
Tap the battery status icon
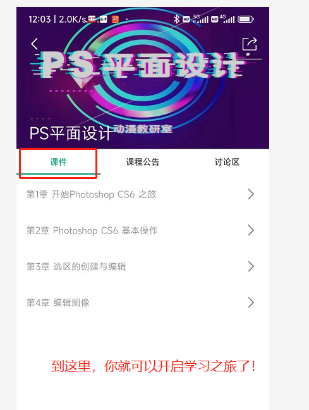click(246, 19)
